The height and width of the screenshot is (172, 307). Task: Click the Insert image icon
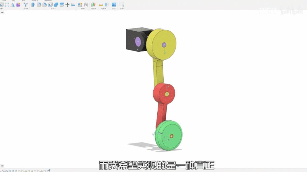click(x=114, y=5)
